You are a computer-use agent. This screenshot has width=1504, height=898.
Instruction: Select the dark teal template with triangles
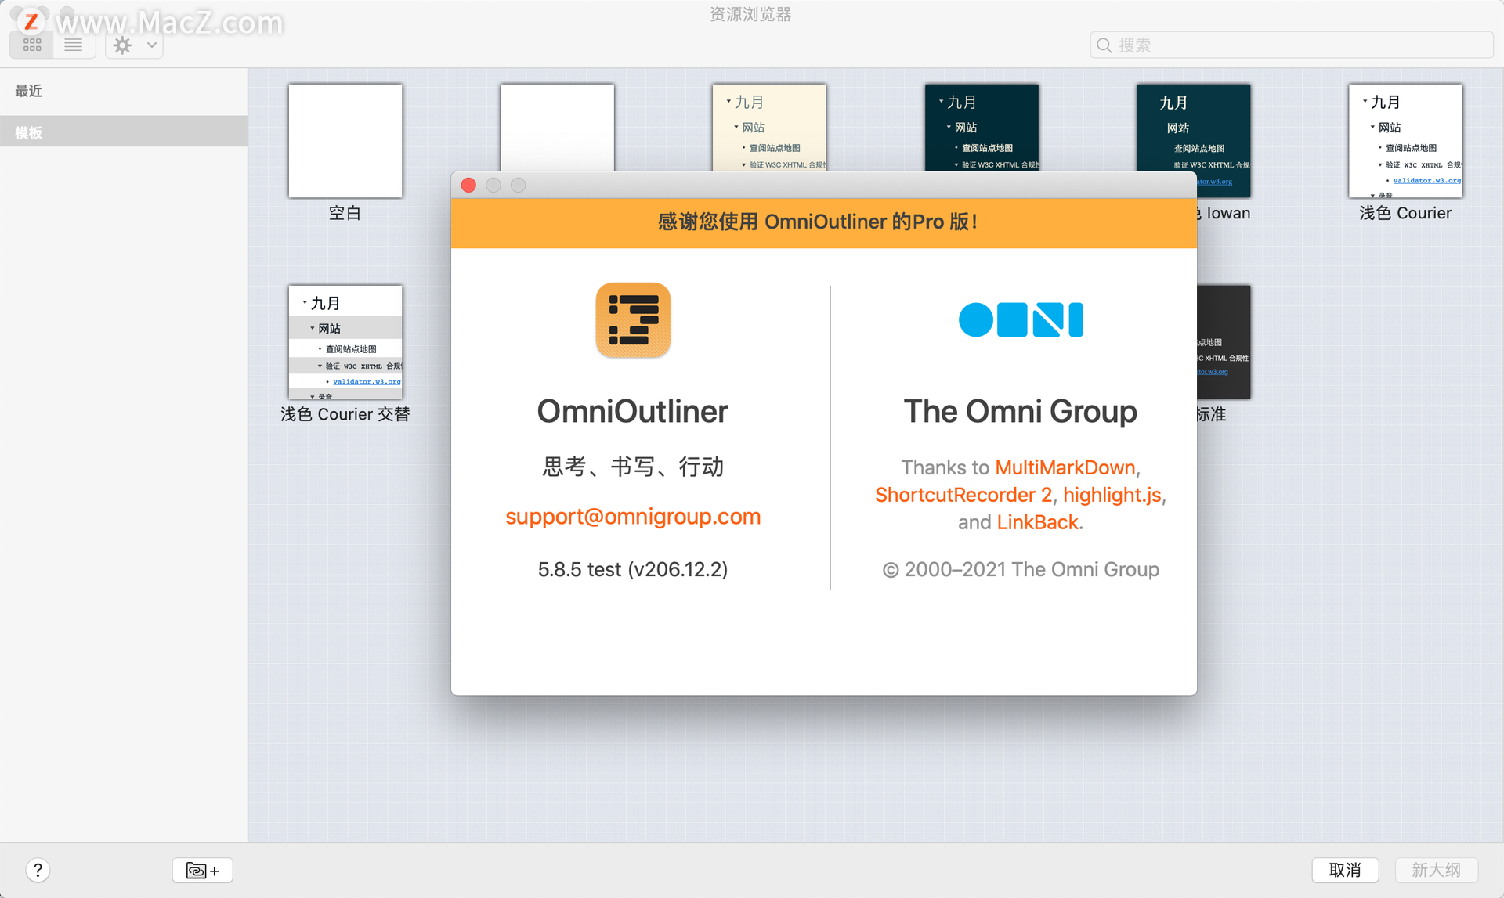pos(982,127)
